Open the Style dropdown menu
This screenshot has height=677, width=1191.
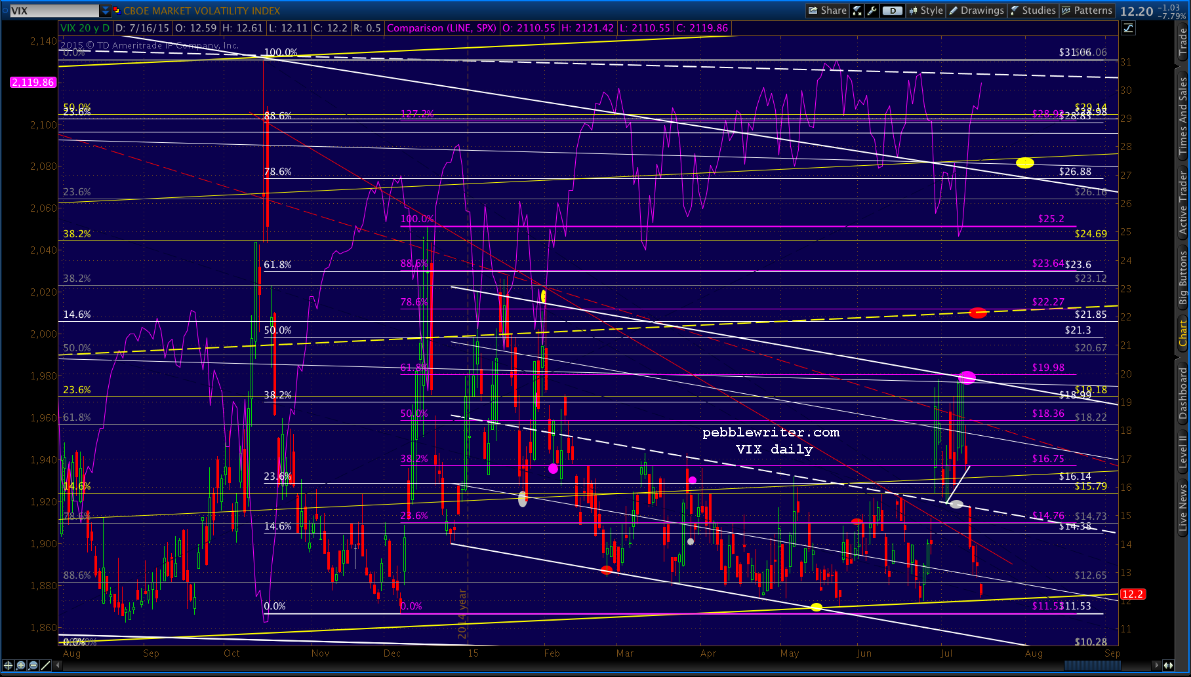tap(925, 10)
